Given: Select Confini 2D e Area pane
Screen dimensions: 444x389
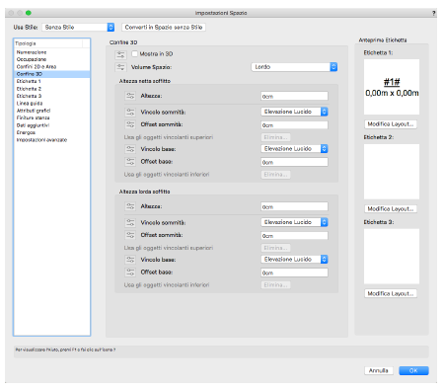Looking at the screenshot, I should [x=51, y=67].
